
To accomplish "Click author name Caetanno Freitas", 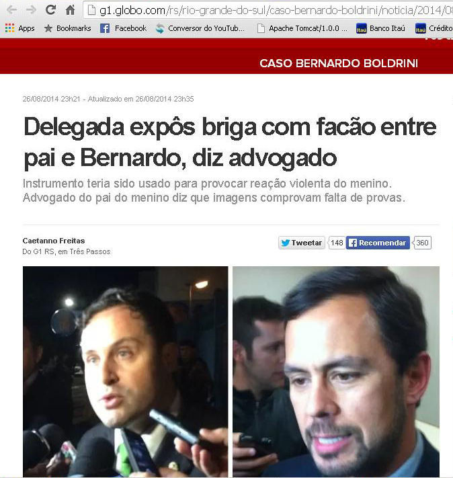I will pos(54,241).
